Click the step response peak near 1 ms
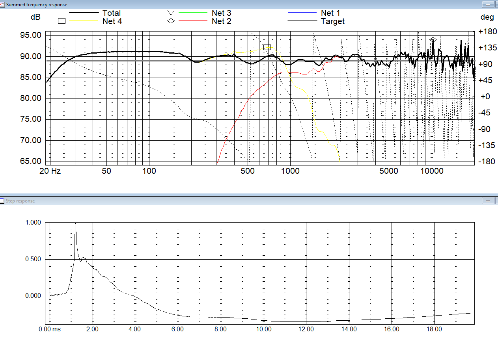 click(x=75, y=223)
